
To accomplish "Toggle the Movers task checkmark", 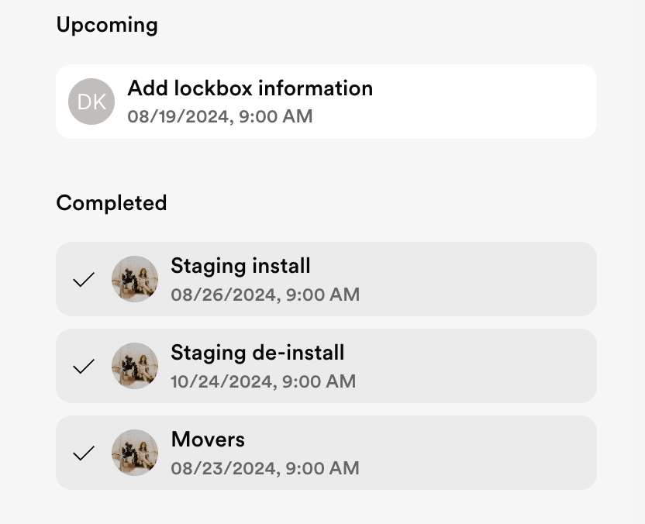I will 84,453.
